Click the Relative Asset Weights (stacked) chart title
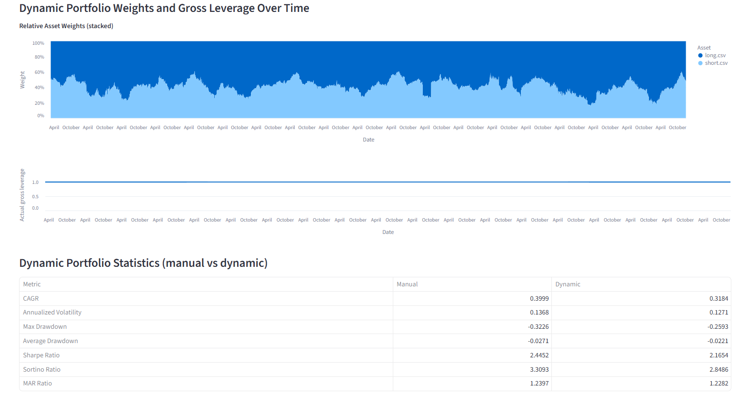The image size is (738, 395). click(66, 26)
